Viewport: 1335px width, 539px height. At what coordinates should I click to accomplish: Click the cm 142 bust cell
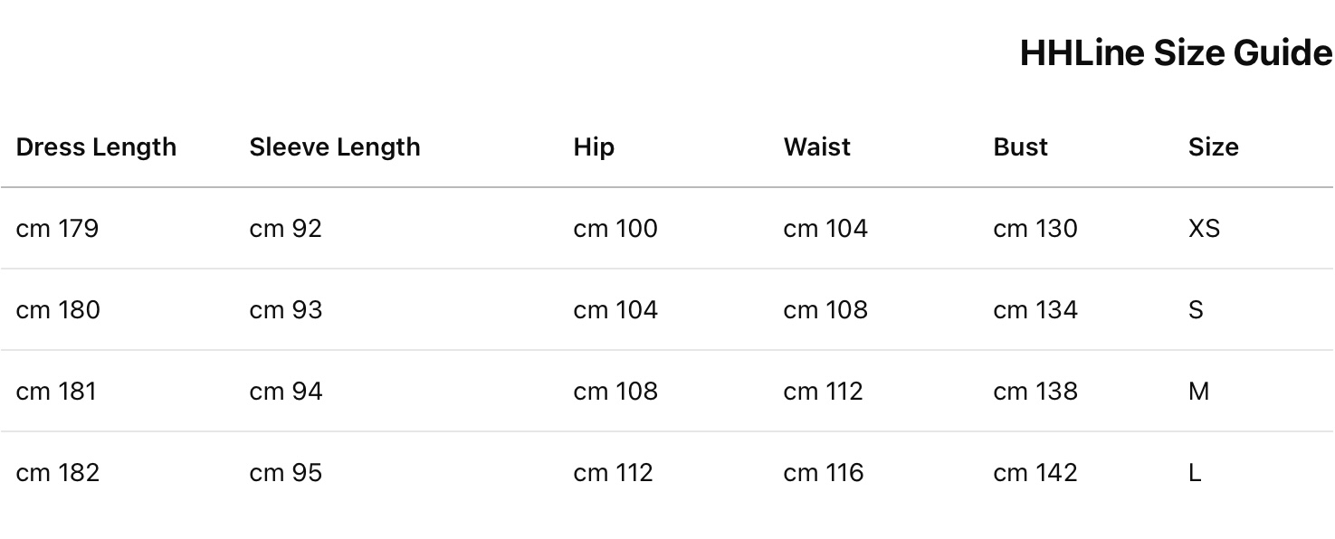(x=1035, y=473)
